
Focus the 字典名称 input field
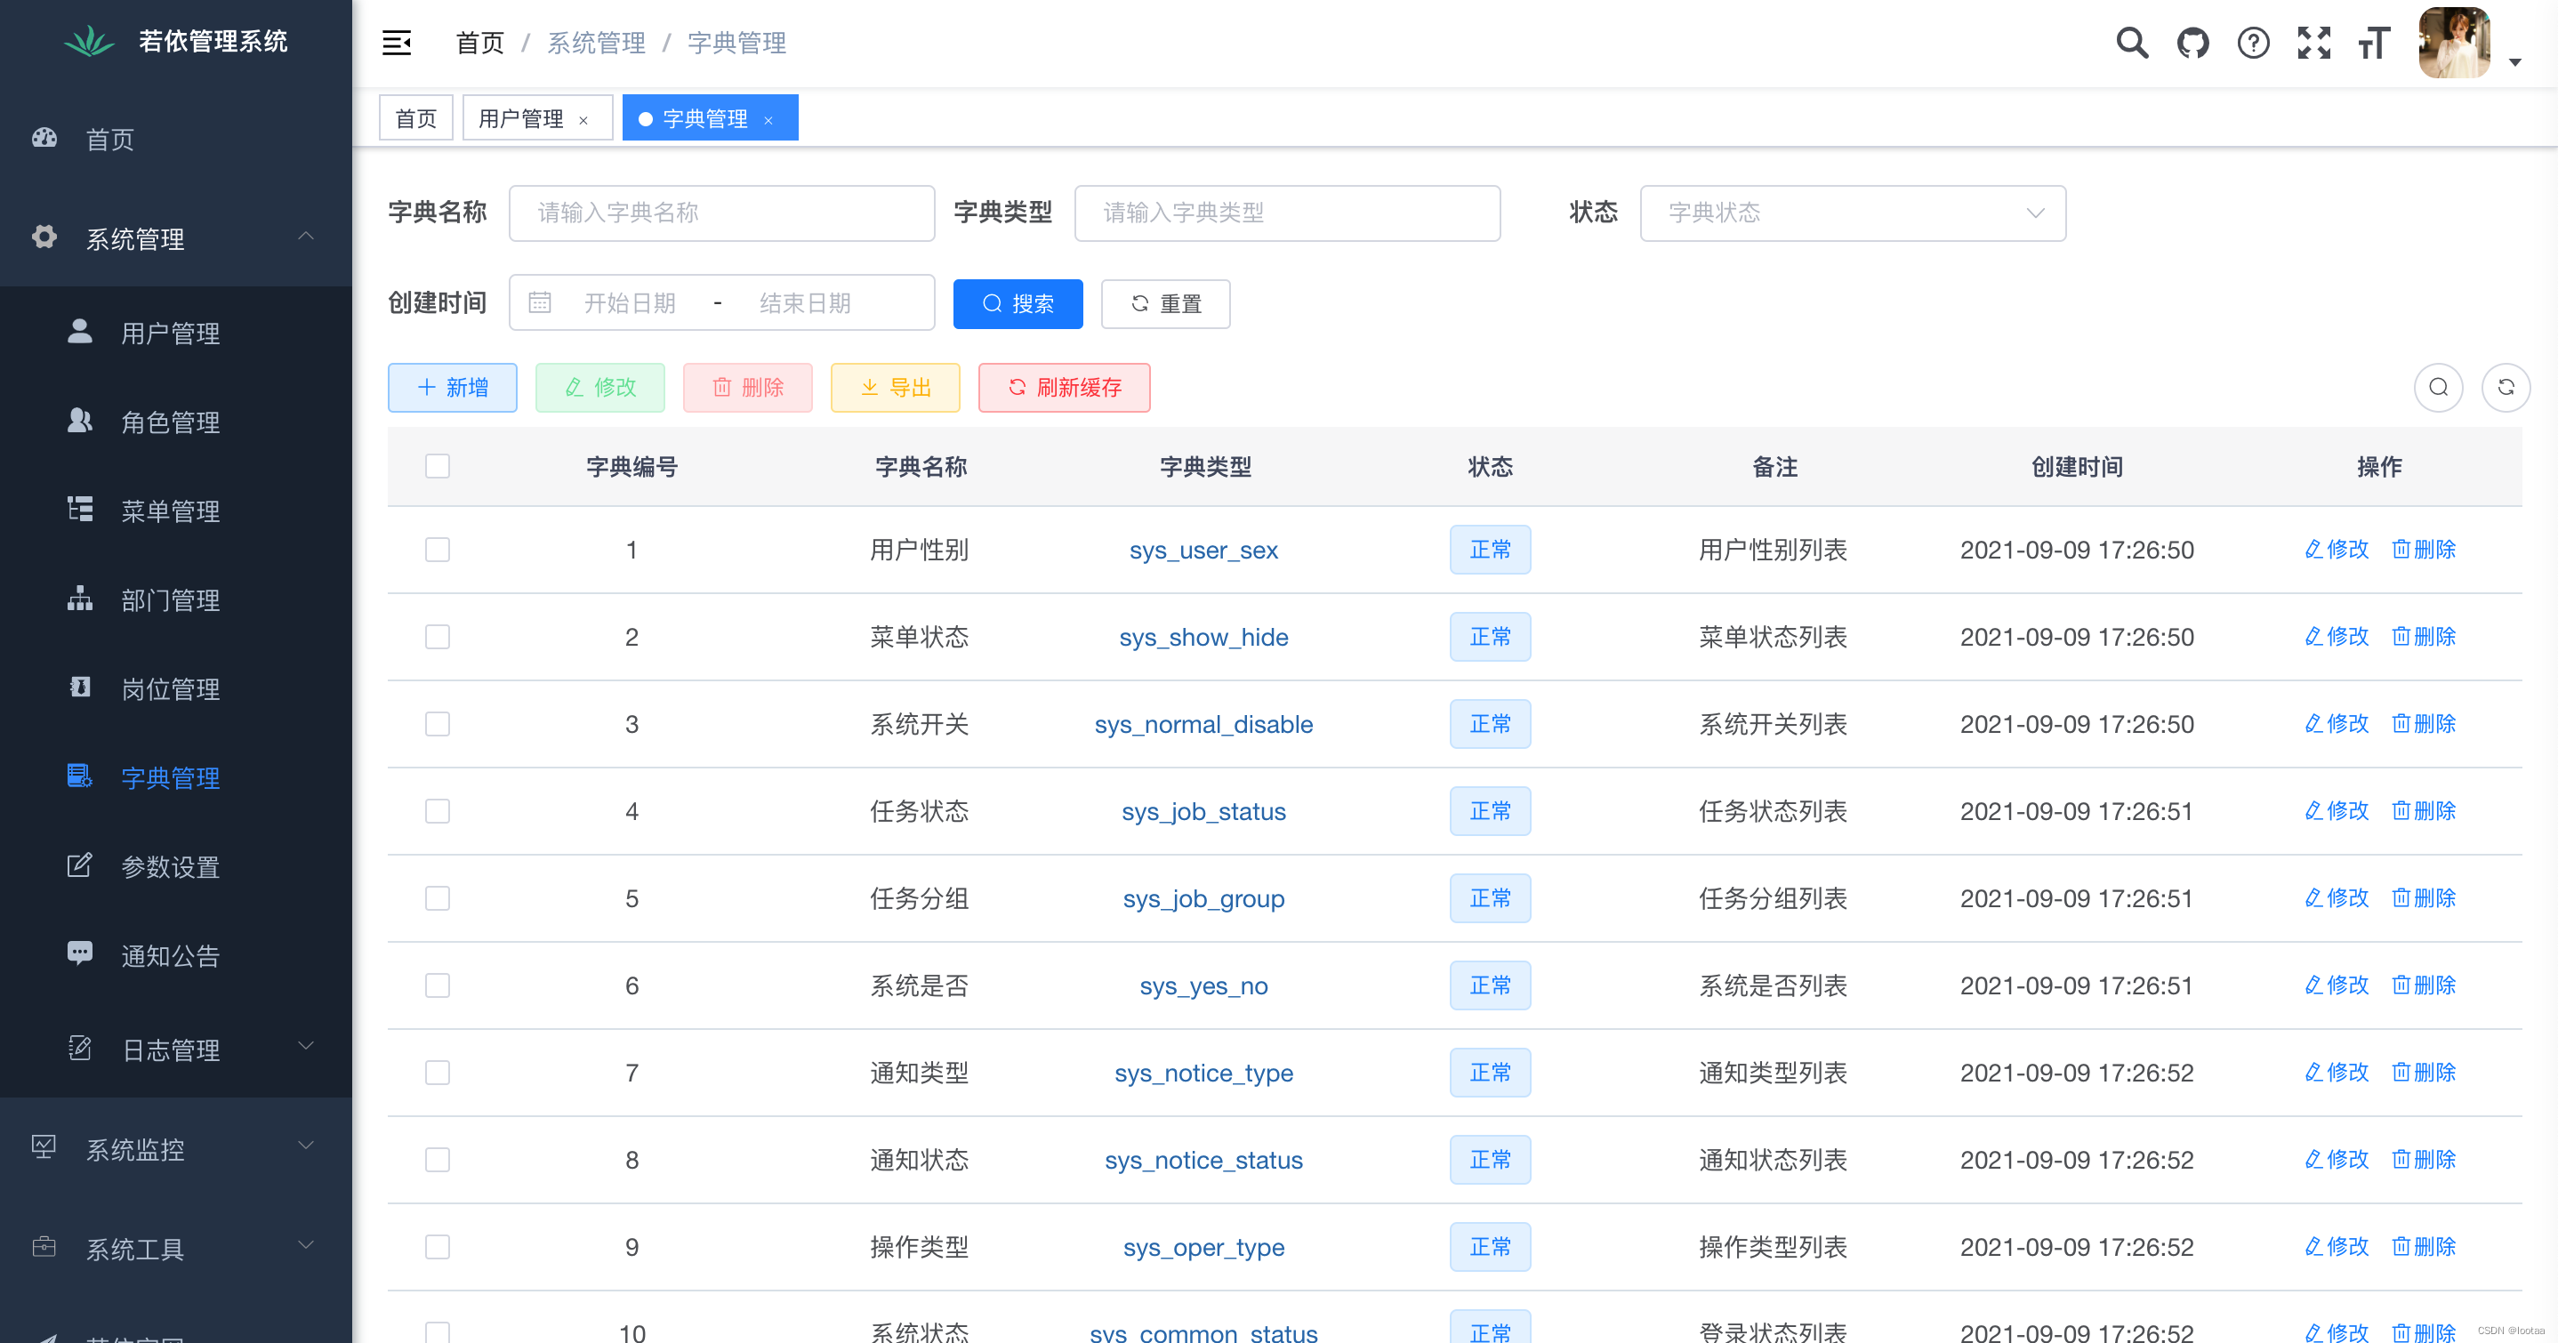(721, 213)
